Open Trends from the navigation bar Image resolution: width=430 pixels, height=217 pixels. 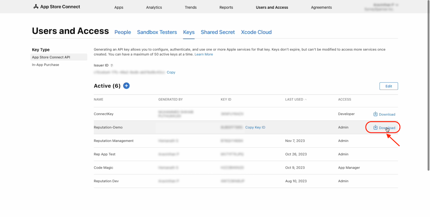tap(191, 8)
